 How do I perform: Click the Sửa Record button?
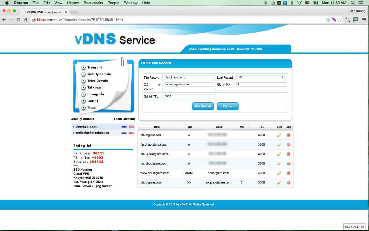[x=203, y=106]
